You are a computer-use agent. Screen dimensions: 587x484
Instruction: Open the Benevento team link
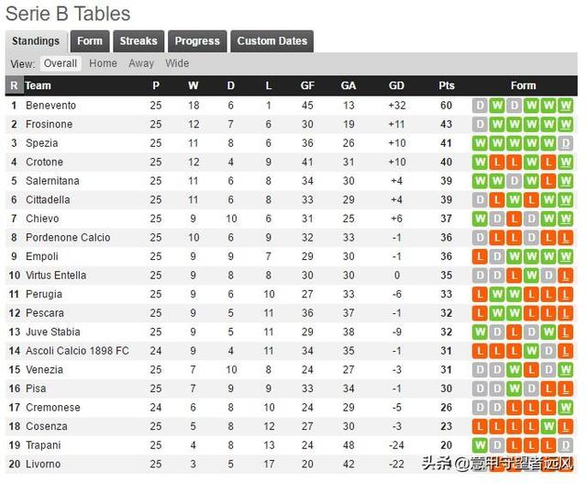pos(51,106)
